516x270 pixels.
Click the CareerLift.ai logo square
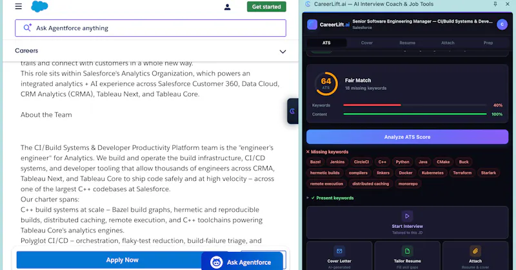312,25
